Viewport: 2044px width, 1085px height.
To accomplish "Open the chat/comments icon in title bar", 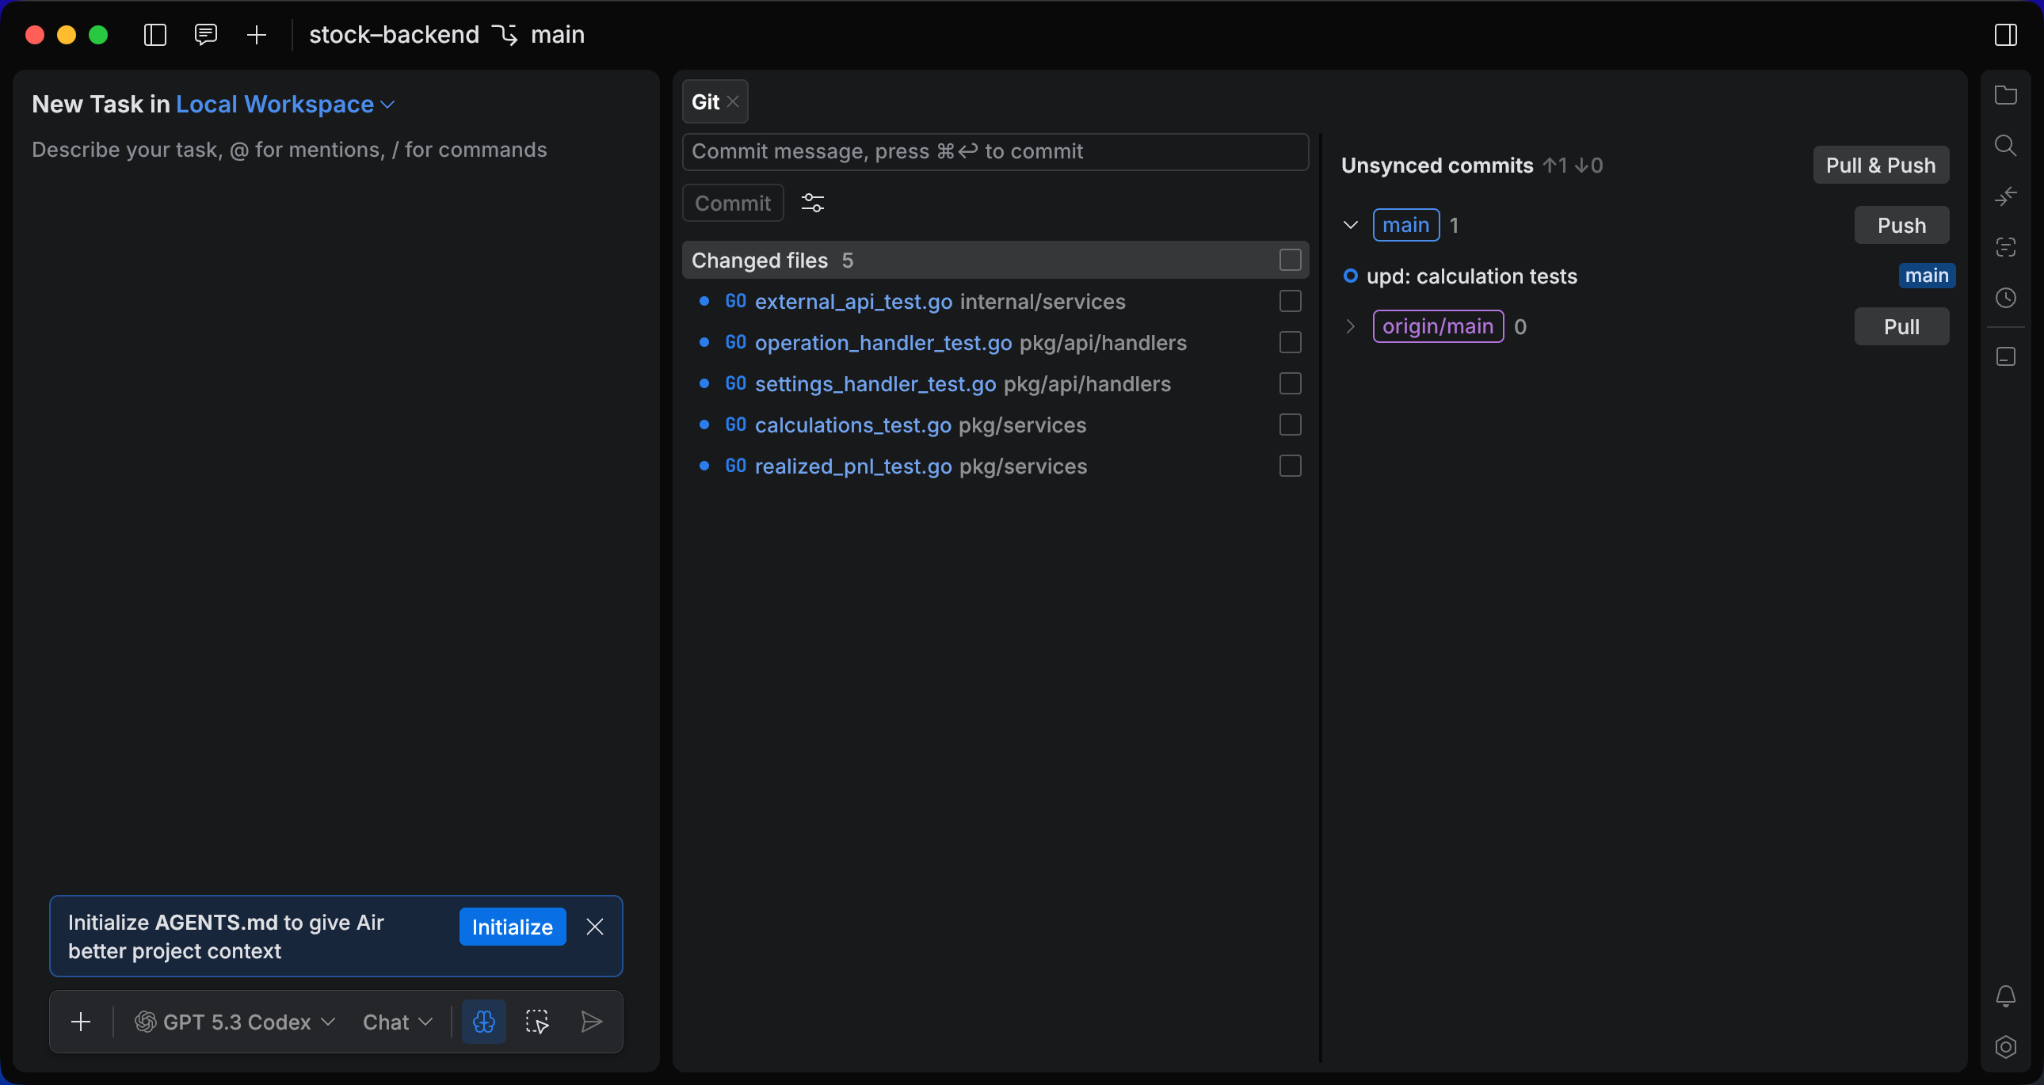I will [x=205, y=35].
